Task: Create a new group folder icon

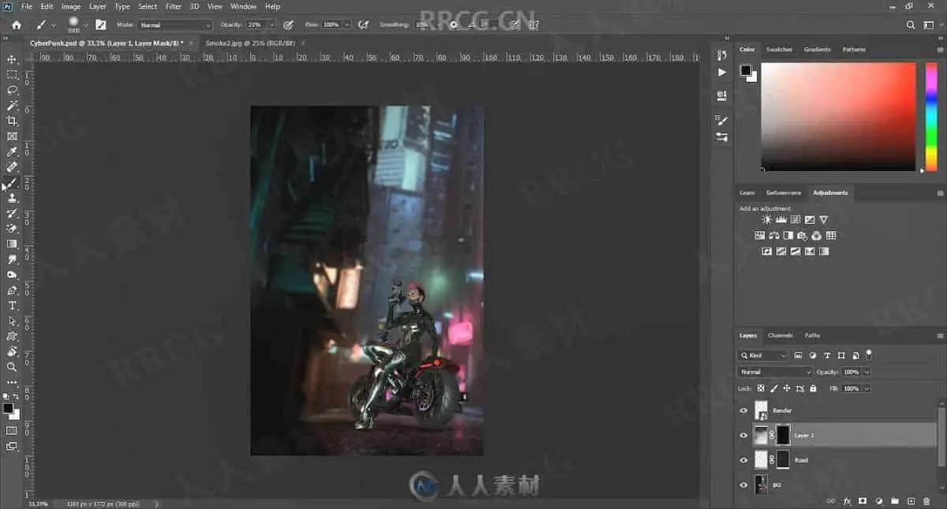Action: coord(895,501)
